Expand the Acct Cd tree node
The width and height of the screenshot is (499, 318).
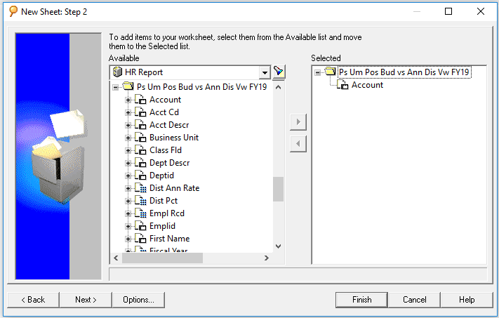tap(128, 113)
